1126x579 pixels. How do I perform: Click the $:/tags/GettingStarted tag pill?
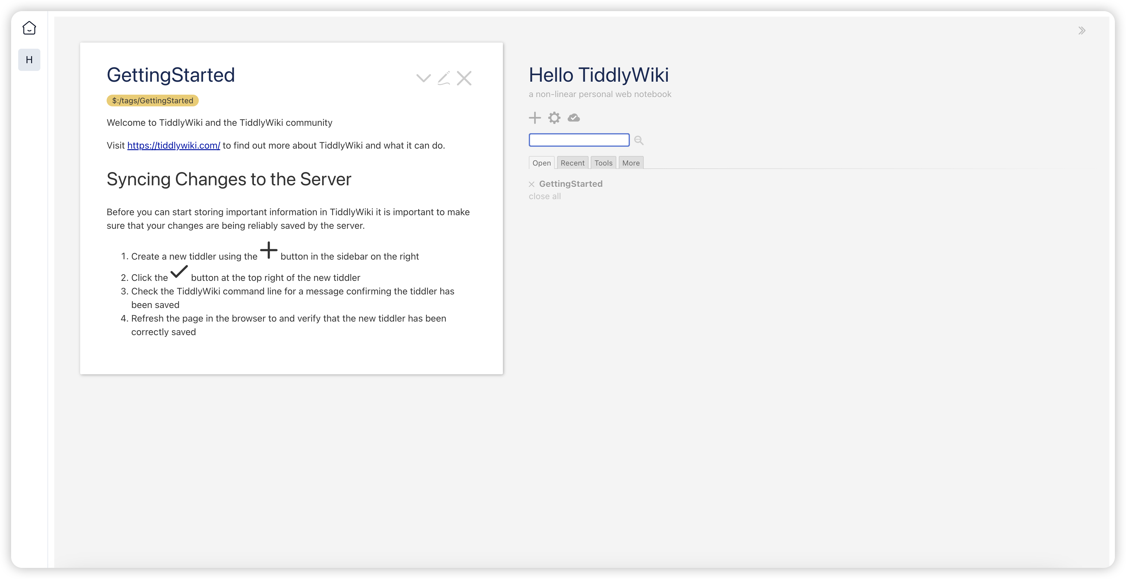(x=153, y=101)
